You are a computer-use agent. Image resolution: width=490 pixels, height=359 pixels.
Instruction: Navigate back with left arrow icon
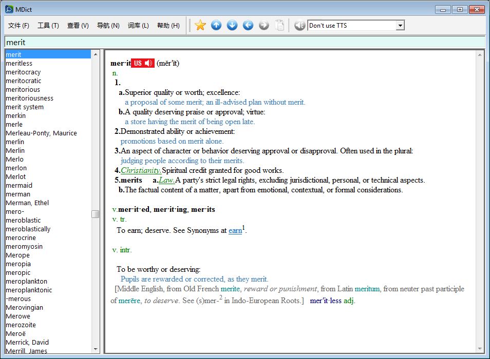[248, 25]
